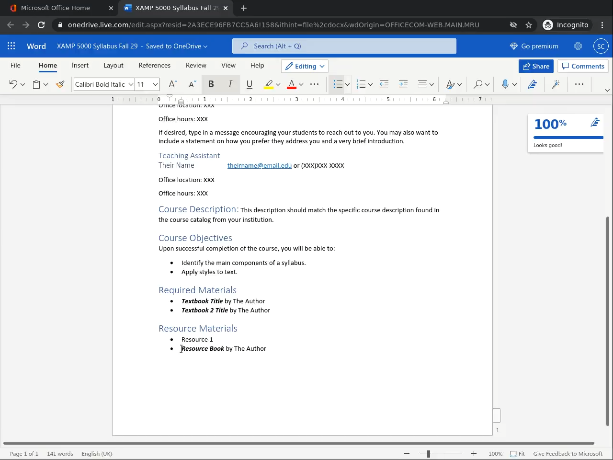
Task: Increase indent of the paragraph
Action: pos(403,84)
